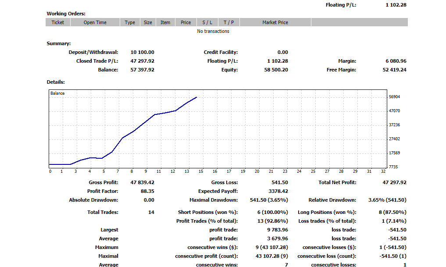
Task: Click the 'Expected Payoff:' label
Action: coord(218,191)
